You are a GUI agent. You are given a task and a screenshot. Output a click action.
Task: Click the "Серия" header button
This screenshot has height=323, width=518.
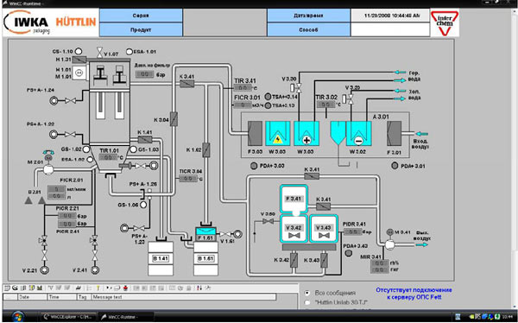click(x=141, y=16)
